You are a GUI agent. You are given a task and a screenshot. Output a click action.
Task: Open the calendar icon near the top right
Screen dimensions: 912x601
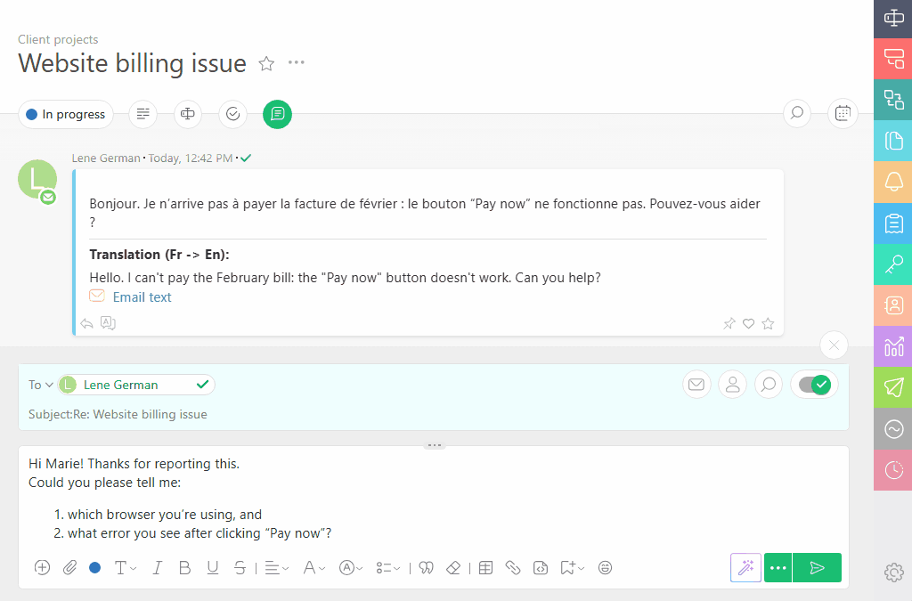842,113
